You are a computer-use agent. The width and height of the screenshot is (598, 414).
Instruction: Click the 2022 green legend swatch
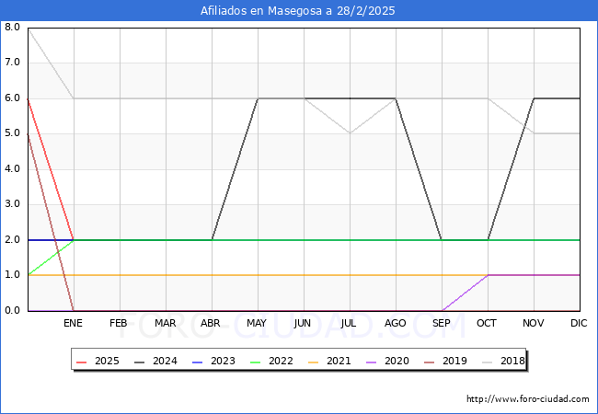(x=256, y=362)
